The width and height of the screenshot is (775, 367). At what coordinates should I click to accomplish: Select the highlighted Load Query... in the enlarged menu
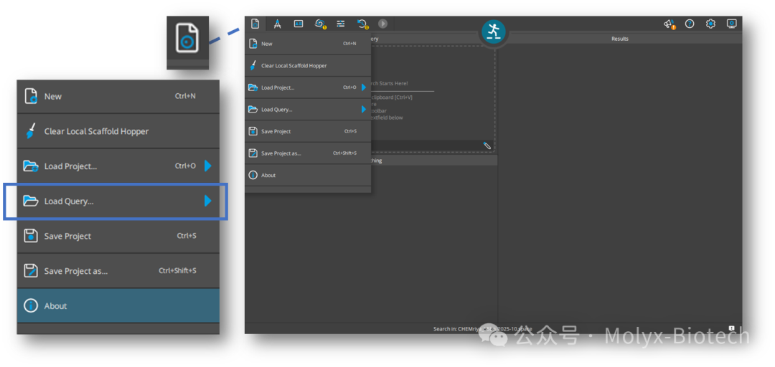118,201
